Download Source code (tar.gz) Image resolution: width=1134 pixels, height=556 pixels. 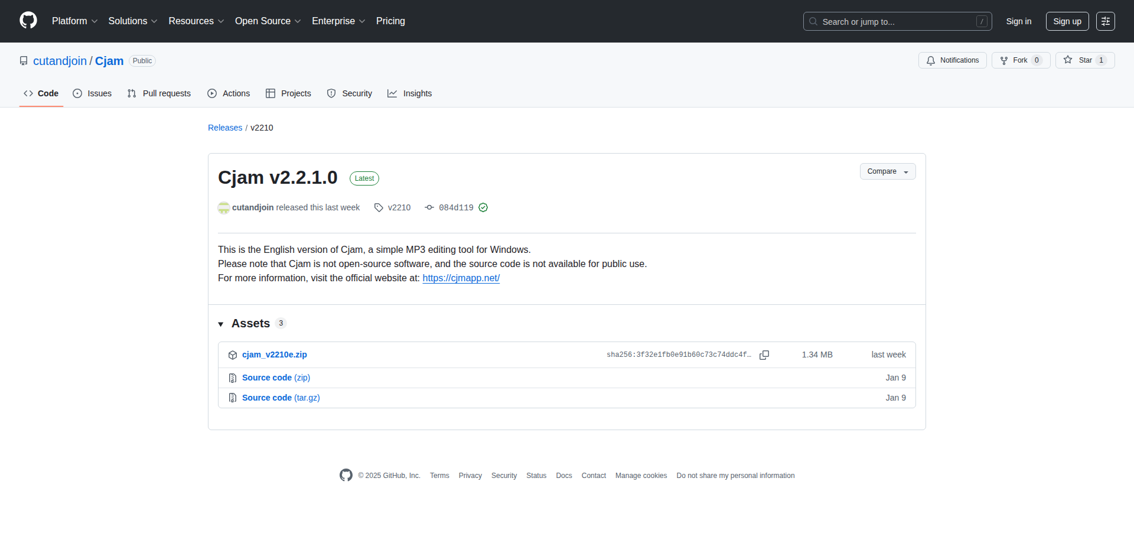coord(281,398)
